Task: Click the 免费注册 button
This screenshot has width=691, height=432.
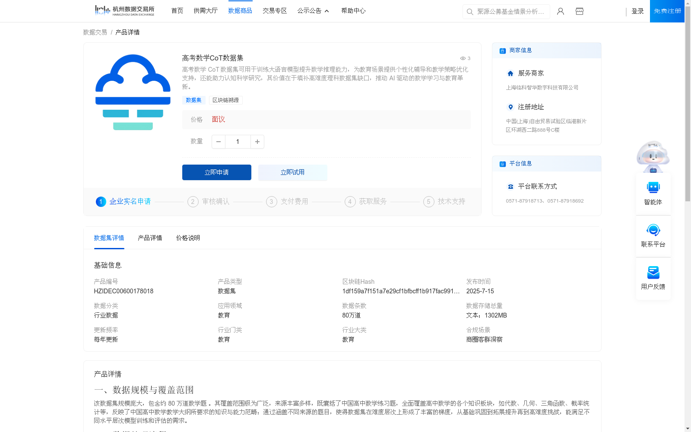Action: pos(667,11)
